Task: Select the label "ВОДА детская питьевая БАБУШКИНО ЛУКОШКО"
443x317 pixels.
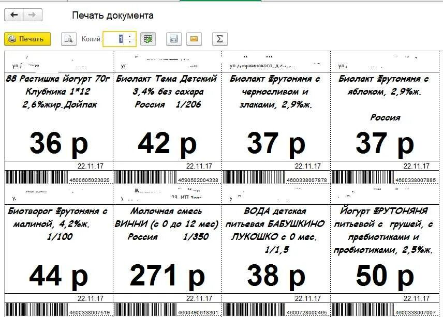Action: [x=275, y=224]
